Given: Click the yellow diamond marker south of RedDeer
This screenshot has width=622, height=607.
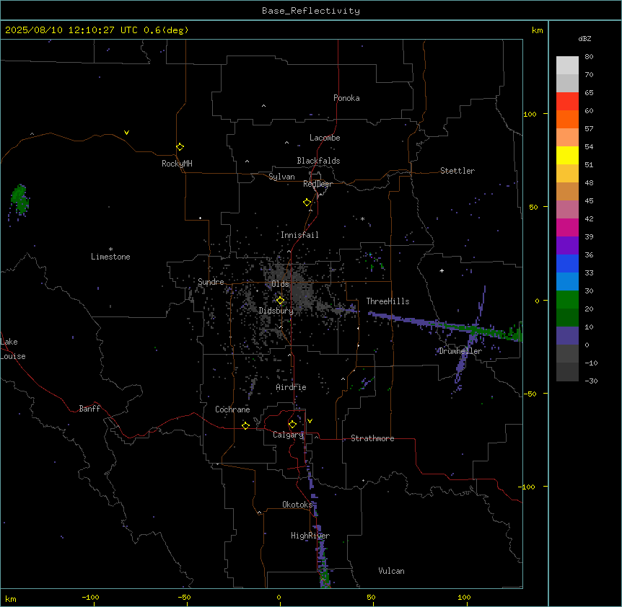Looking at the screenshot, I should [x=307, y=203].
